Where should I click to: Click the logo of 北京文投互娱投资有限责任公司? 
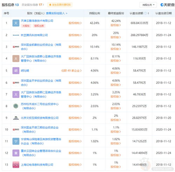(16, 118)
